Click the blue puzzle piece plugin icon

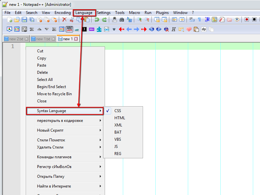pyautogui.click(x=99, y=29)
